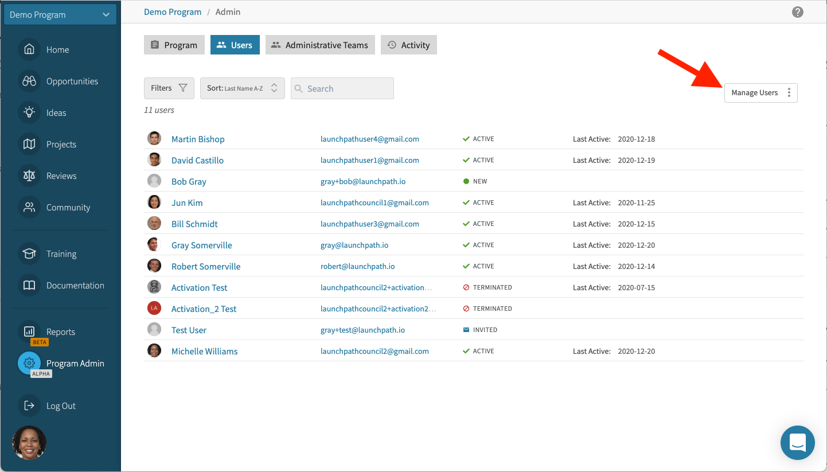Viewport: 827px width, 472px height.
Task: Click the Home icon in sidebar
Action: pyautogui.click(x=29, y=50)
